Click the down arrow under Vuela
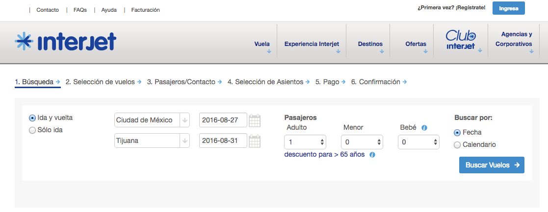The width and height of the screenshot is (548, 212). pos(269,51)
